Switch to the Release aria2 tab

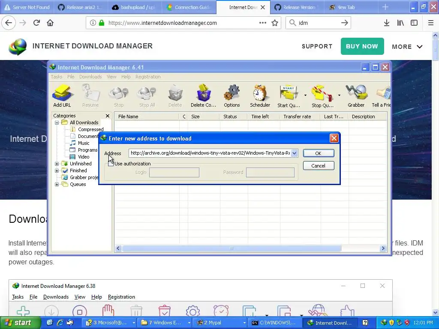point(81,7)
